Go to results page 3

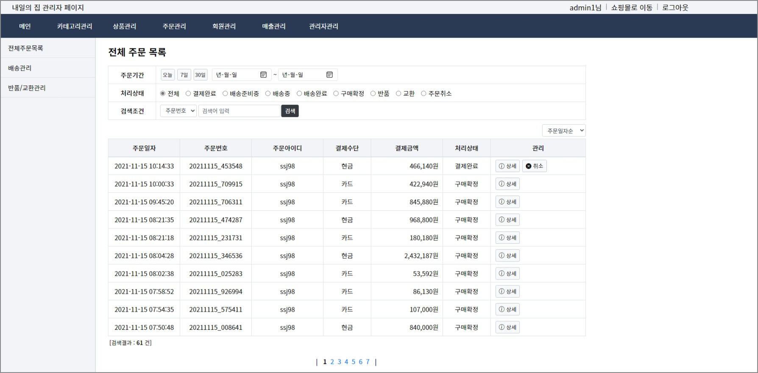pyautogui.click(x=339, y=362)
